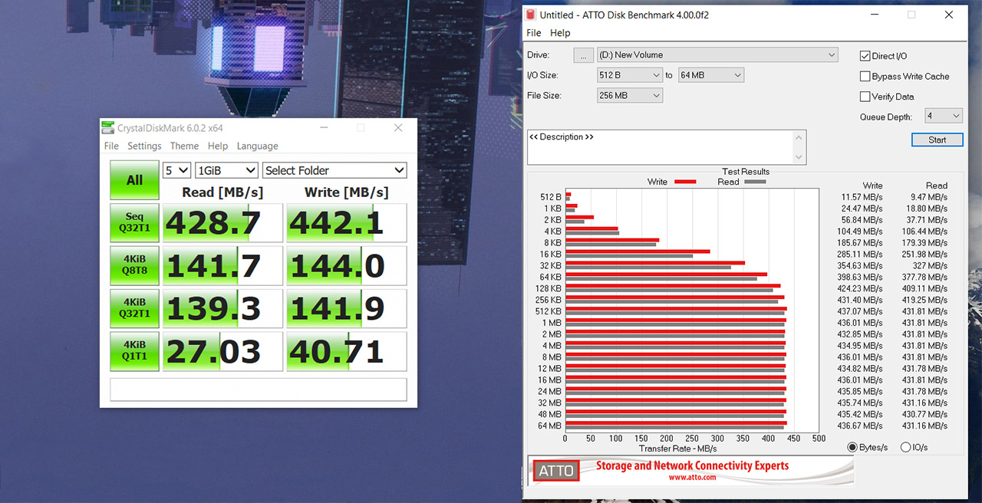Open the File menu in CrystalDiskMark
Screen dimensions: 982x503
pyautogui.click(x=111, y=146)
